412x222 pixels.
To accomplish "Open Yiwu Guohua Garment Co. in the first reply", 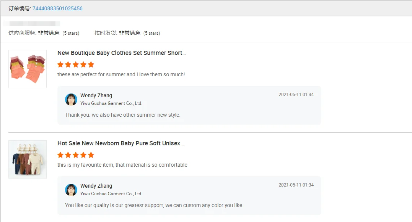I will pos(111,103).
